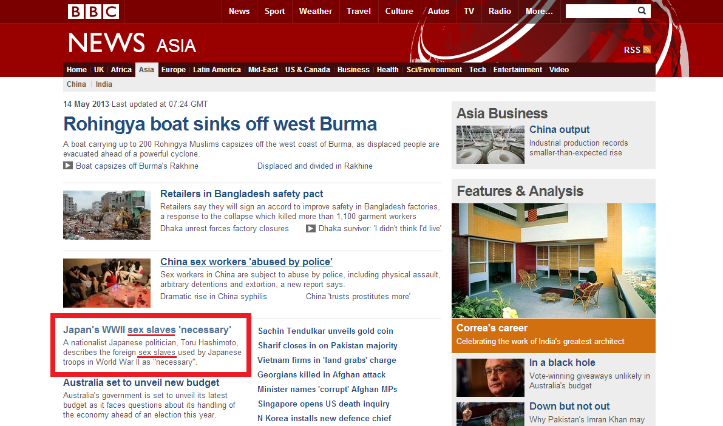Open Travel in top navigation
Image resolution: width=723 pixels, height=426 pixels.
point(358,11)
